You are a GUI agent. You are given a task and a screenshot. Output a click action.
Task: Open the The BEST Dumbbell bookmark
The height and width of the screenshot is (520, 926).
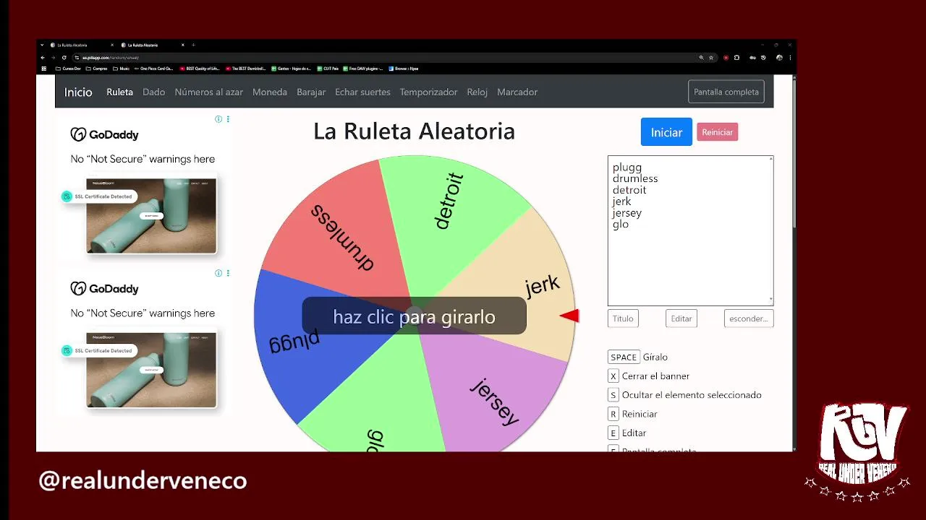click(246, 69)
